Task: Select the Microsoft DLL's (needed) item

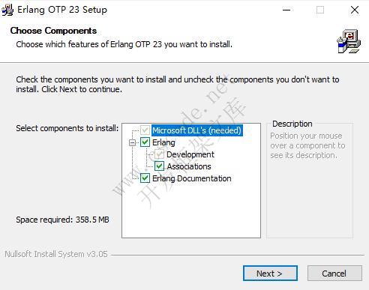Action: 197,130
